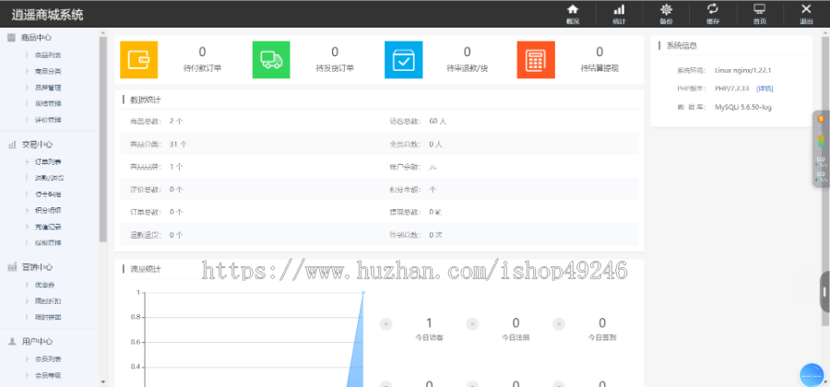The width and height of the screenshot is (830, 387).
Task: Open 充值记录 in the sidebar
Action: click(x=48, y=227)
